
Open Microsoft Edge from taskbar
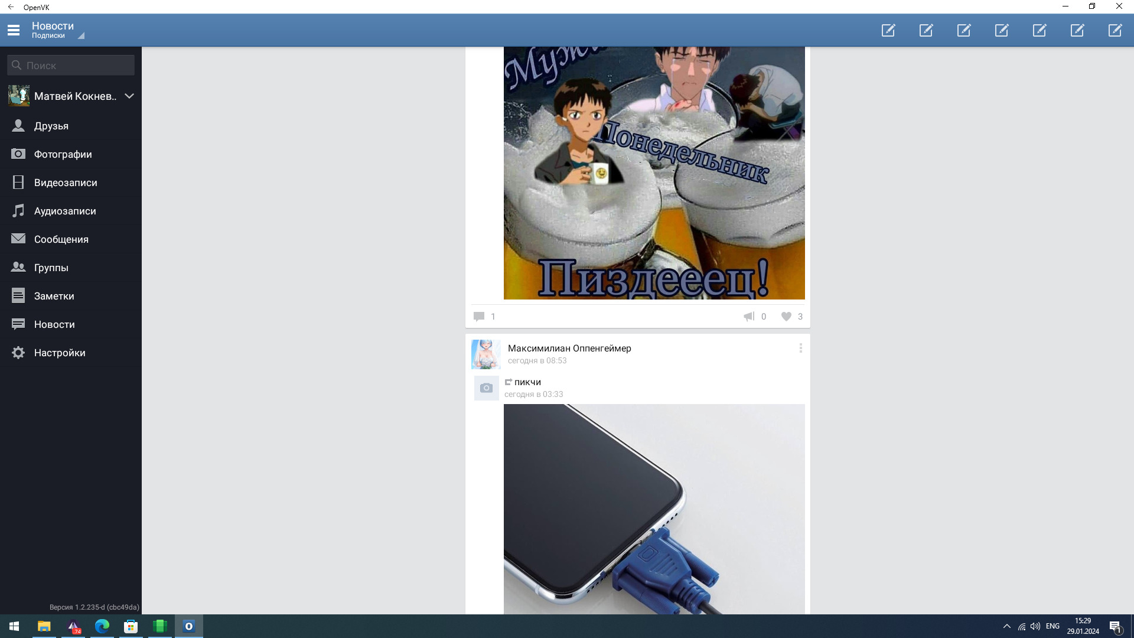pyautogui.click(x=102, y=626)
